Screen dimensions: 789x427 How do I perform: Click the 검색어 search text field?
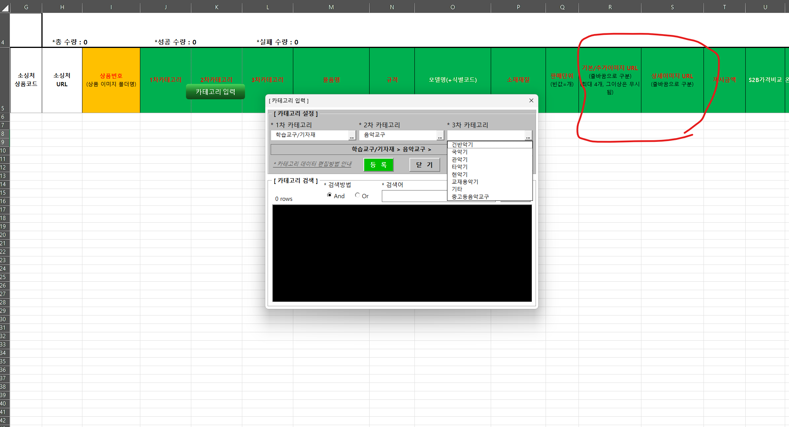pos(414,196)
